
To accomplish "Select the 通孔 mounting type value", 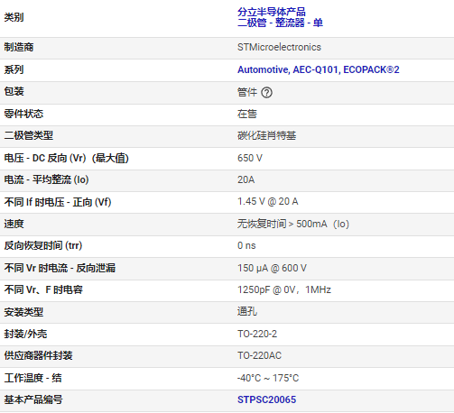I will [x=247, y=311].
